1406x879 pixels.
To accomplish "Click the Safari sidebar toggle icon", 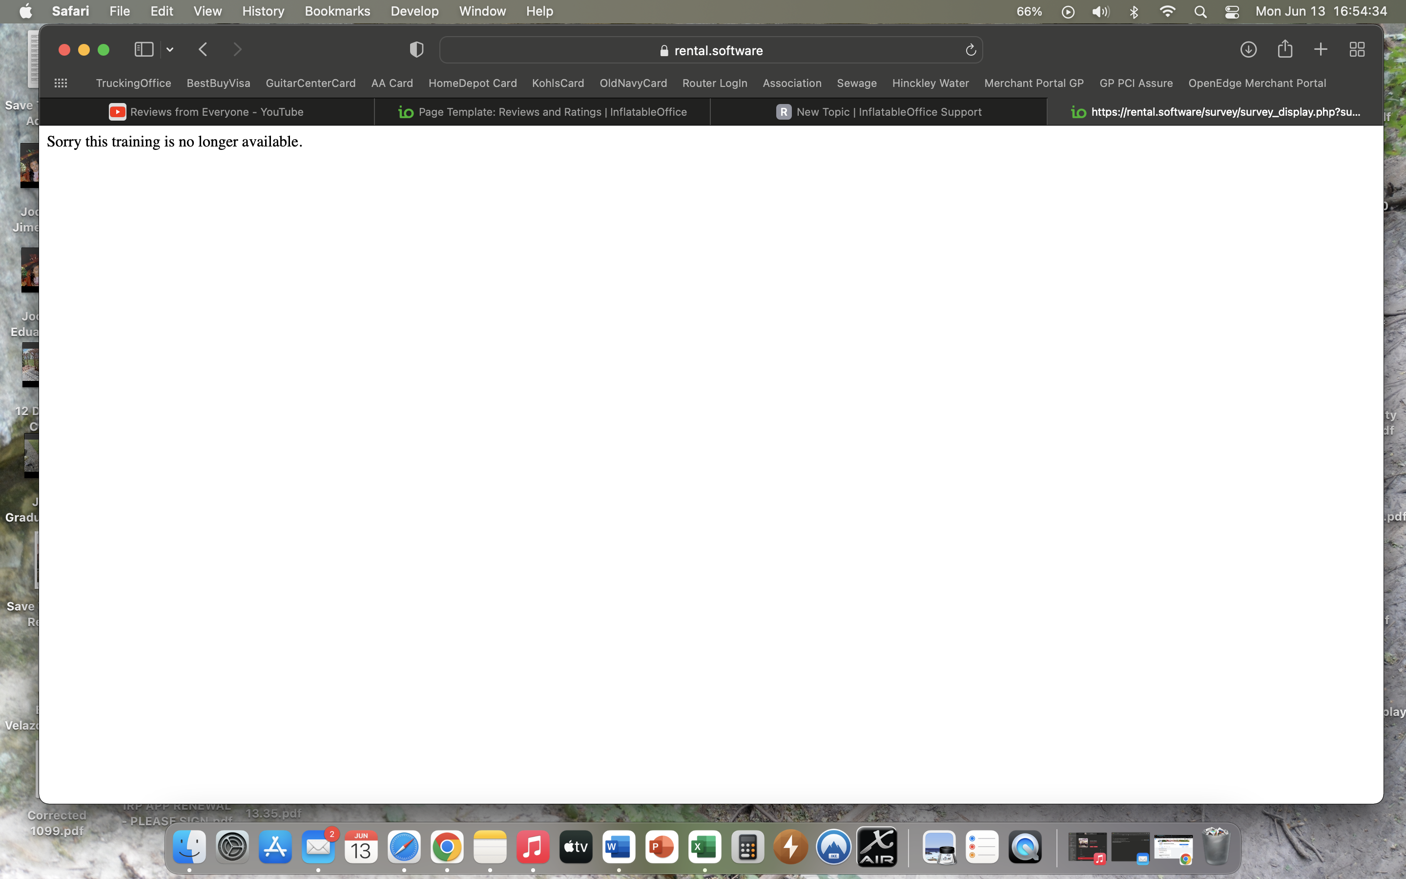I will click(x=144, y=49).
